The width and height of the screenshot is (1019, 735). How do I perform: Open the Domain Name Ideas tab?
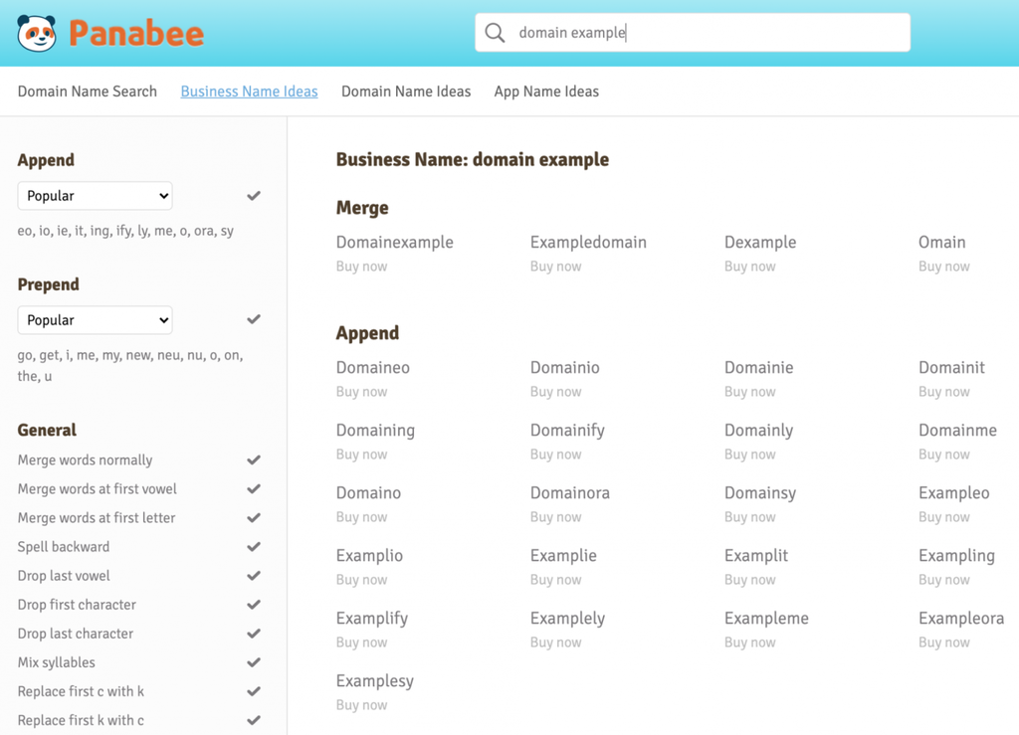(x=406, y=92)
